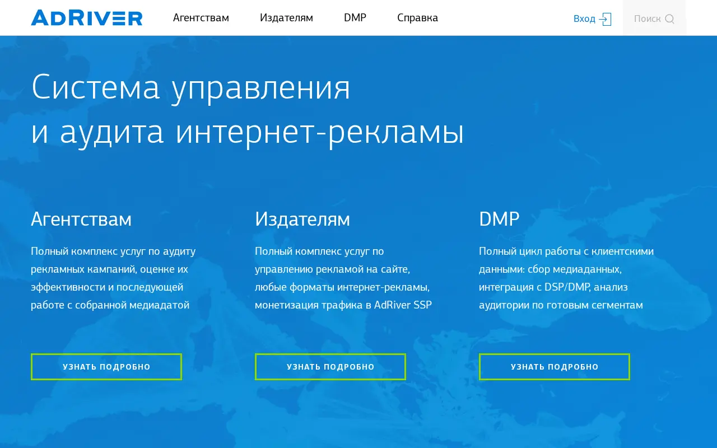Open the Справка menu item
Screen dimensions: 717x448
[418, 18]
